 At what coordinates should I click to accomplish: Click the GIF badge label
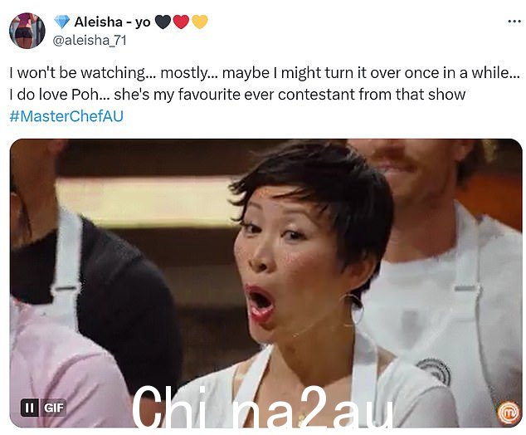pos(54,408)
